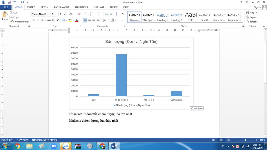Toggle bold formatting
This screenshot has width=267, height=150.
pos(34,20)
